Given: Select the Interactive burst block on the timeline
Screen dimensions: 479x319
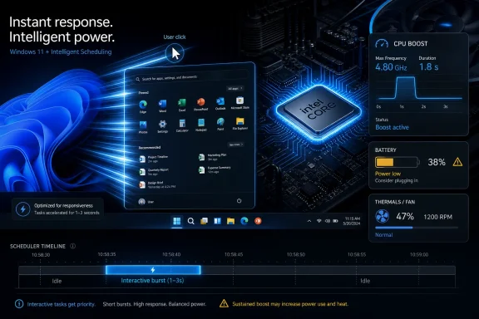Looking at the screenshot, I should tap(153, 270).
